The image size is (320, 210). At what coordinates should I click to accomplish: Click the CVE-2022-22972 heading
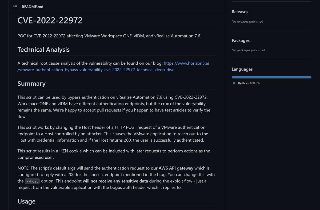(x=50, y=20)
